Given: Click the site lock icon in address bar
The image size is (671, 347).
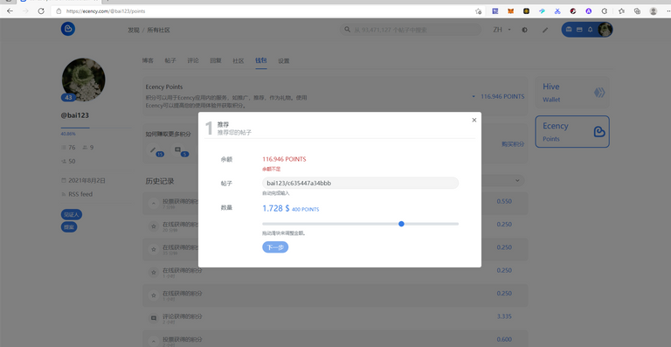Looking at the screenshot, I should (x=59, y=11).
